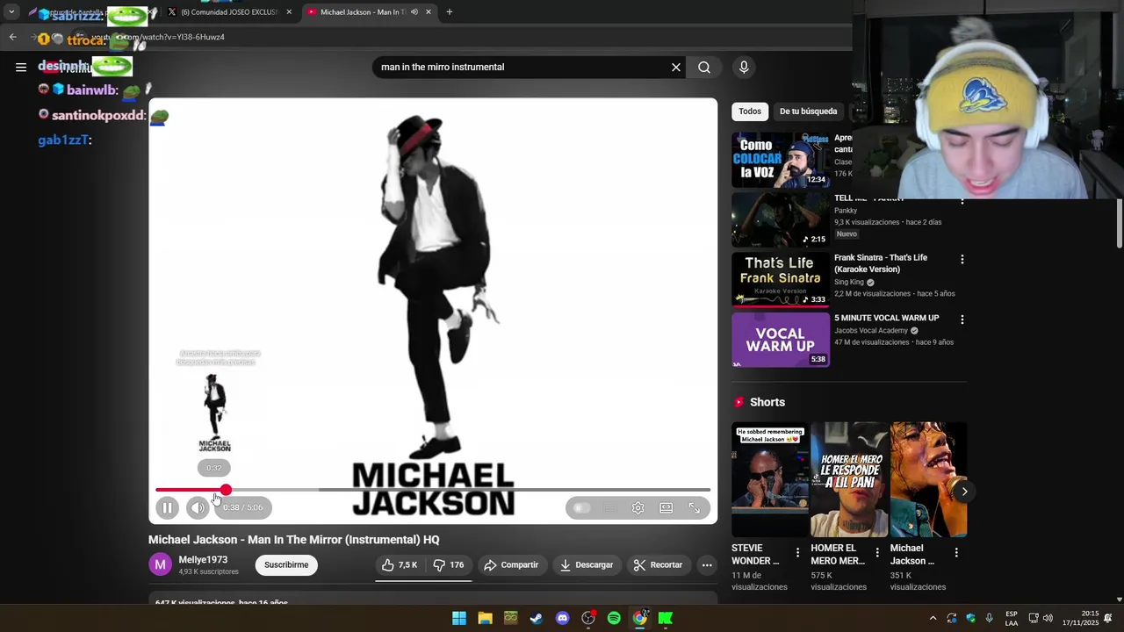Open the Mellye1973 channel avatar
This screenshot has height=632, width=1124.
pyautogui.click(x=160, y=565)
